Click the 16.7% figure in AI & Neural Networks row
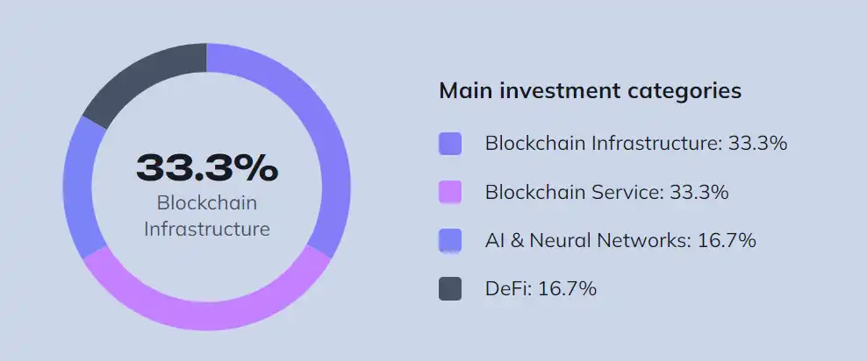This screenshot has height=361, width=867. pos(727,240)
